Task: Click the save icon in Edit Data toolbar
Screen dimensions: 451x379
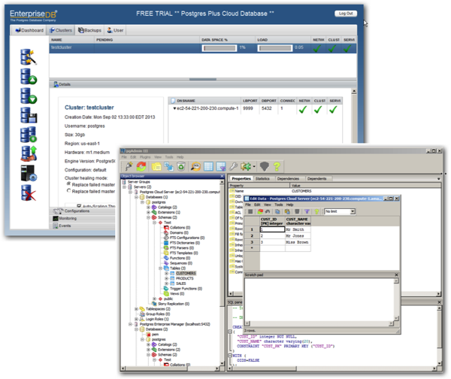Action: 250,211
